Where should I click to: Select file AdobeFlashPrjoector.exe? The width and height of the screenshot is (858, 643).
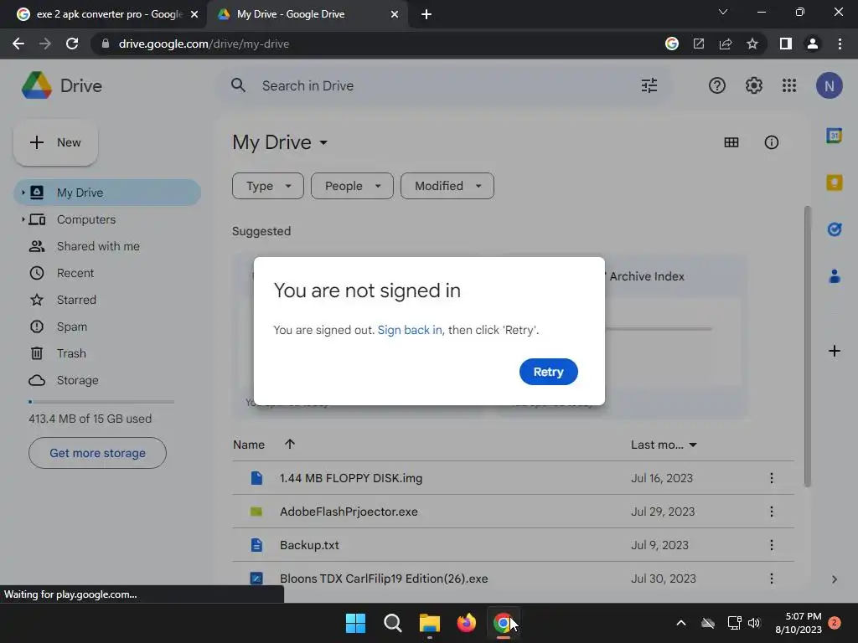point(514,512)
